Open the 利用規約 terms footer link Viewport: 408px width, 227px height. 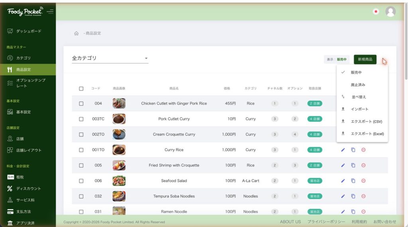359,222
